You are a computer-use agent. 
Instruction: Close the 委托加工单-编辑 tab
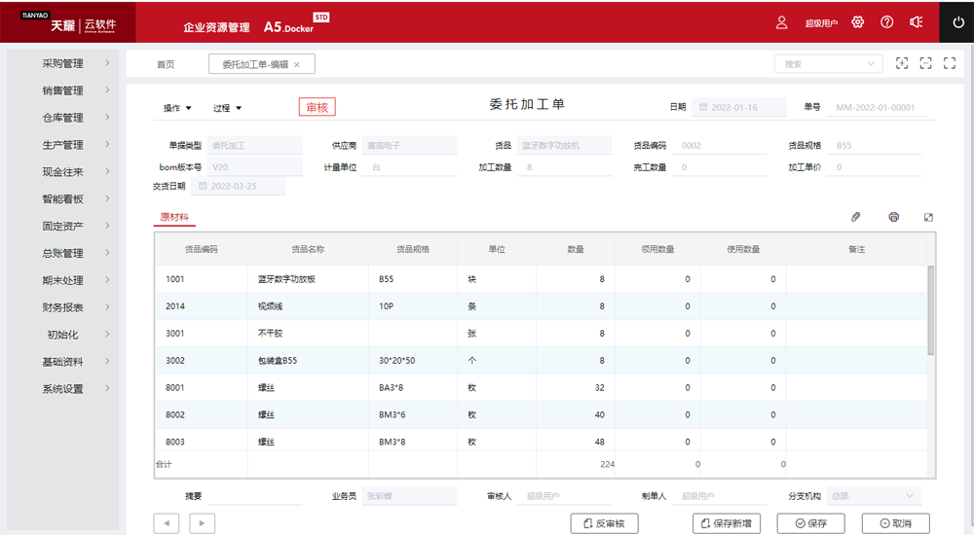tap(297, 64)
